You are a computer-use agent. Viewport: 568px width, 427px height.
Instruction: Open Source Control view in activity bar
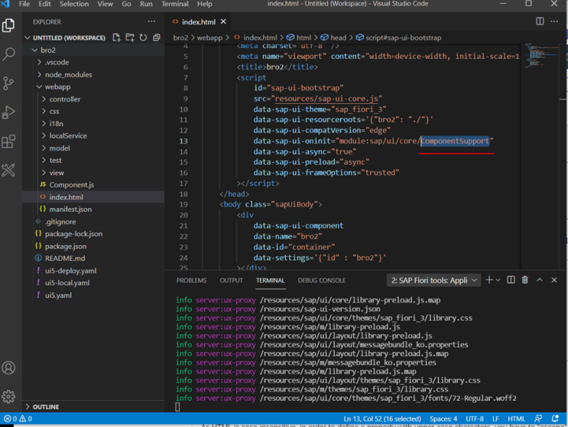point(8,83)
